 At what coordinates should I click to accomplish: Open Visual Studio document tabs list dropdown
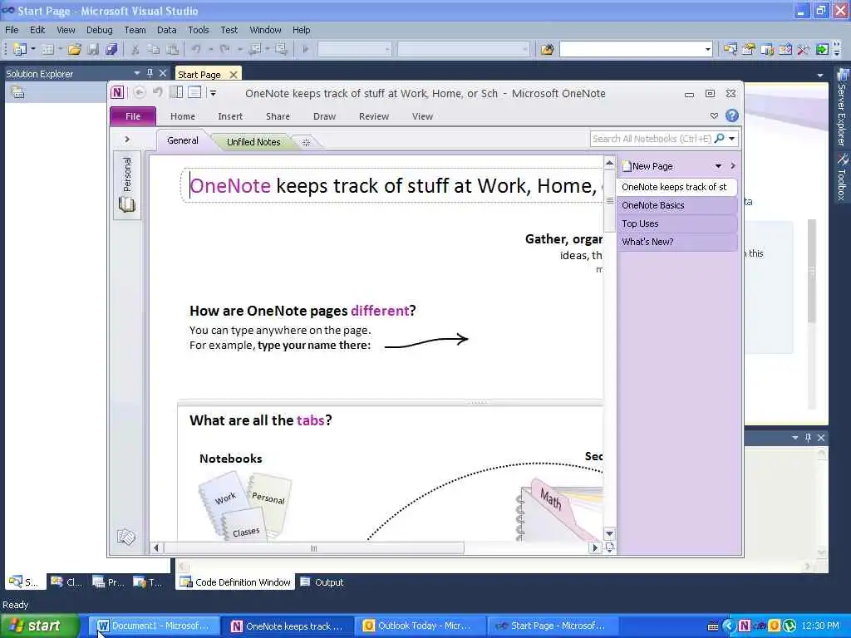coord(820,75)
